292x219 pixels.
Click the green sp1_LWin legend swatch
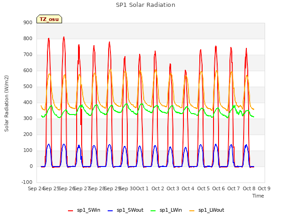(153, 211)
